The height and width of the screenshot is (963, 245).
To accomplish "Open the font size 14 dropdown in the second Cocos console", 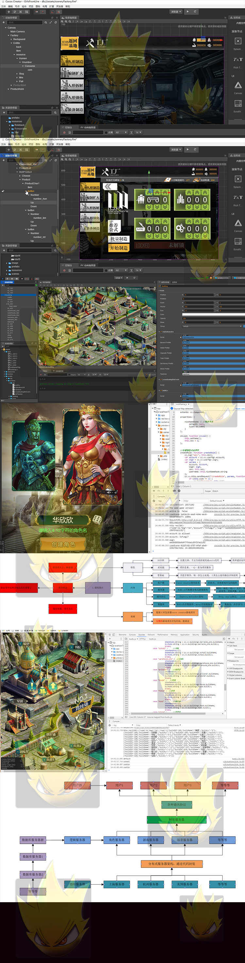I will [x=139, y=270].
